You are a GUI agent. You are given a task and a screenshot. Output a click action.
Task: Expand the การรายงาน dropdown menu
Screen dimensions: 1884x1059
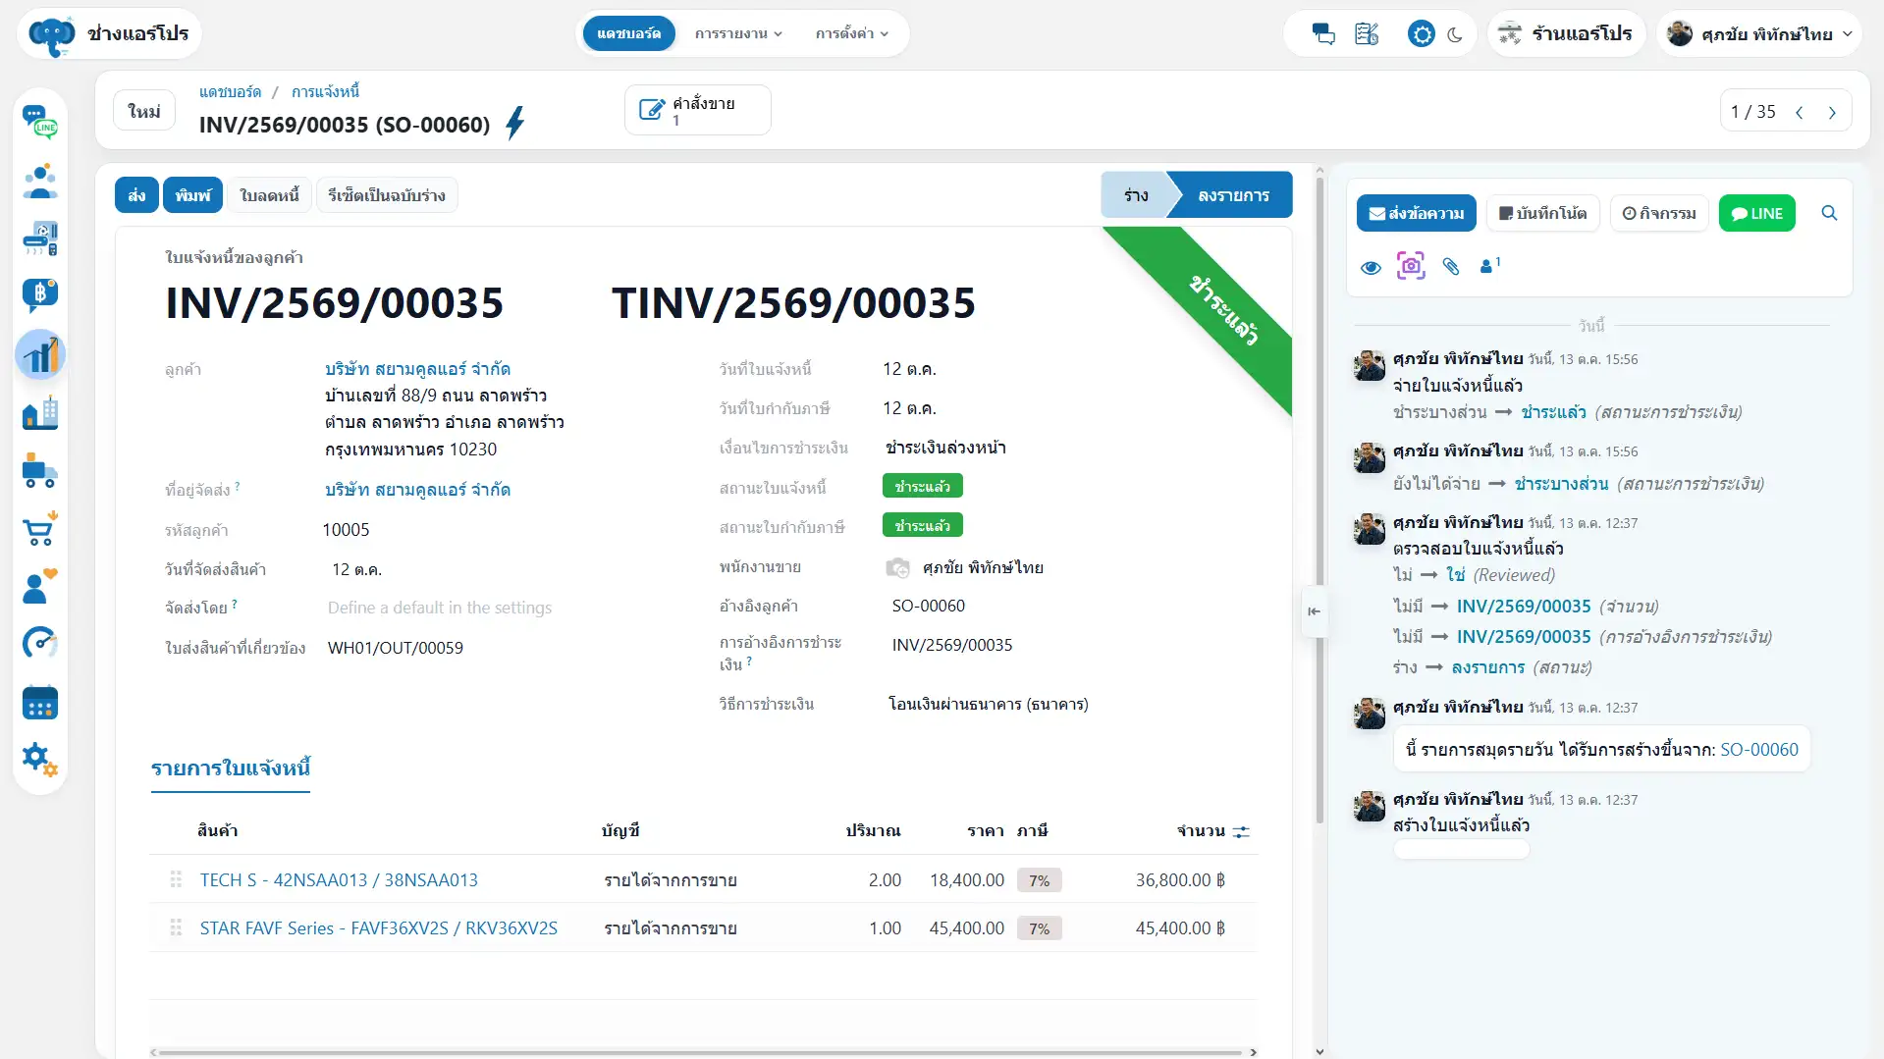click(x=738, y=33)
